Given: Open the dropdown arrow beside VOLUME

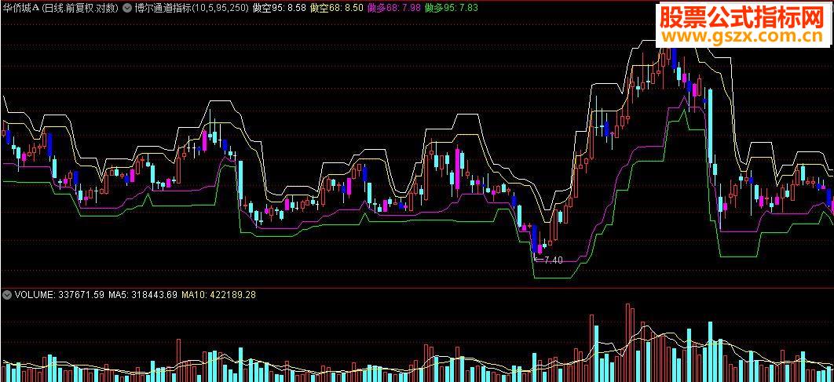Looking at the screenshot, I should click(x=7, y=294).
